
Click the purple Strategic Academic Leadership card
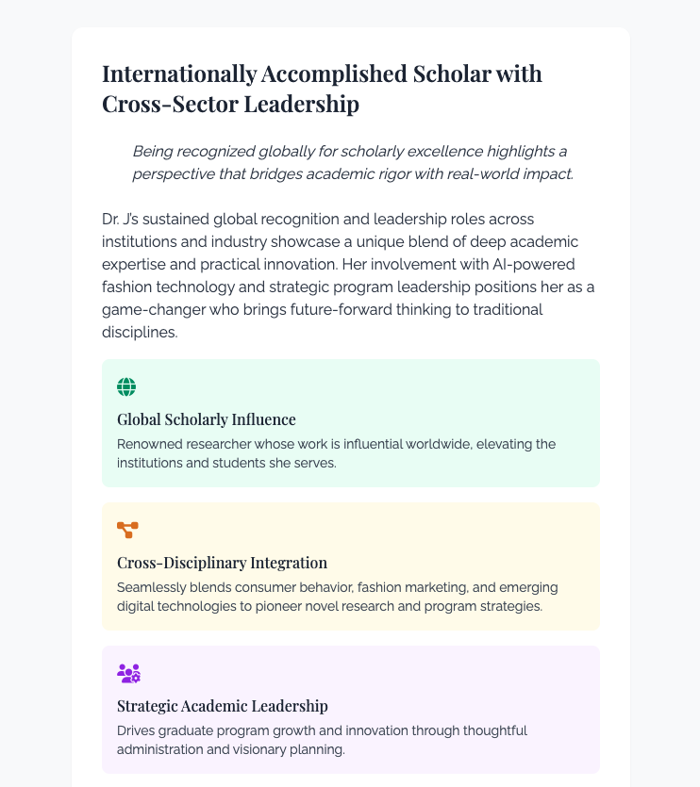351,710
